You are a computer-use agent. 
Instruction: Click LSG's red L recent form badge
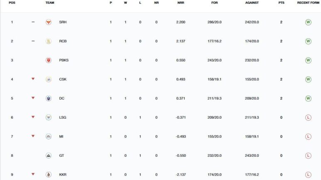click(308, 118)
